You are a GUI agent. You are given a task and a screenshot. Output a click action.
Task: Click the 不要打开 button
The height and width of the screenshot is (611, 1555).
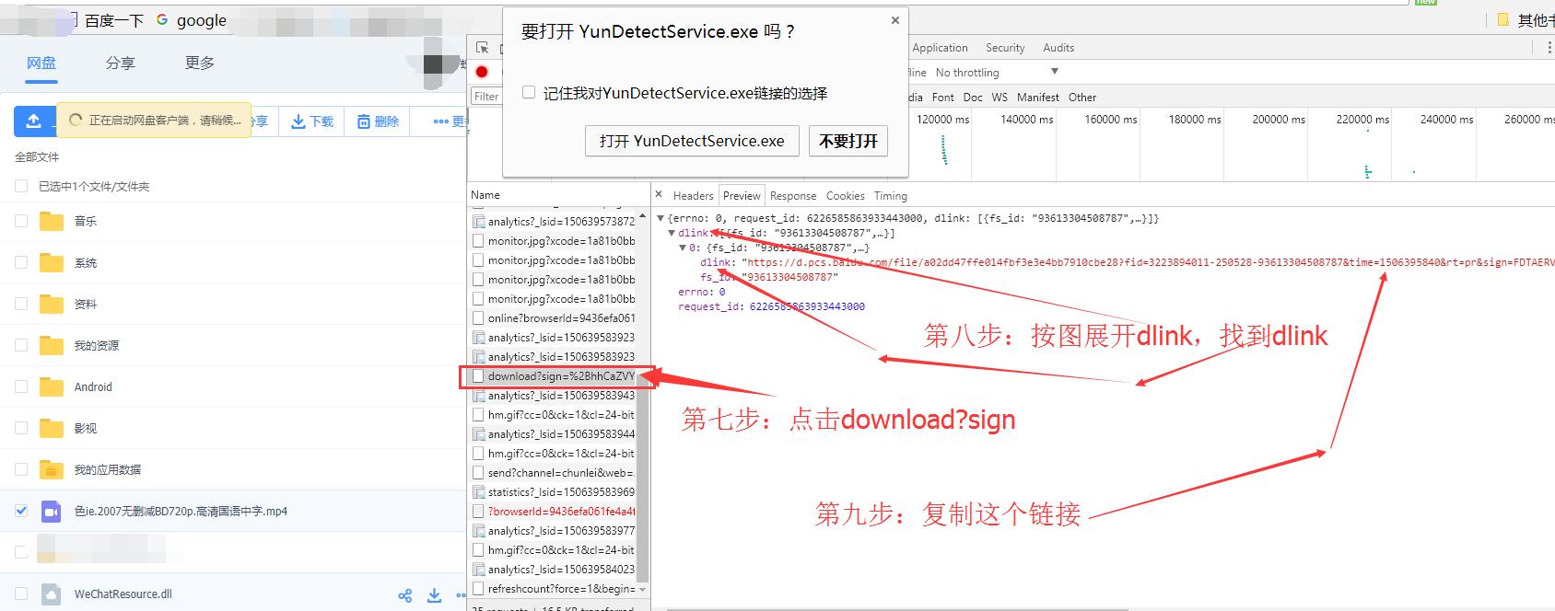(848, 141)
